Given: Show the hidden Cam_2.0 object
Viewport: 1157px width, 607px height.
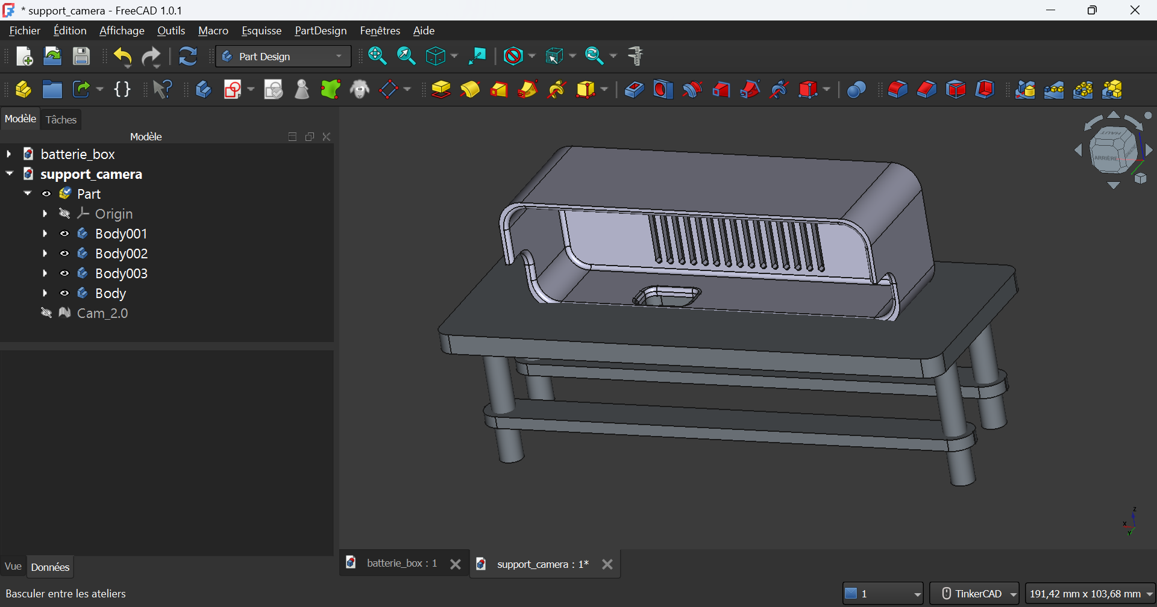Looking at the screenshot, I should (46, 313).
